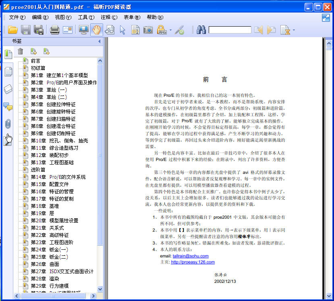The image size is (334, 301).
Task: Activate the Select Text tool
Action: pos(135,30)
